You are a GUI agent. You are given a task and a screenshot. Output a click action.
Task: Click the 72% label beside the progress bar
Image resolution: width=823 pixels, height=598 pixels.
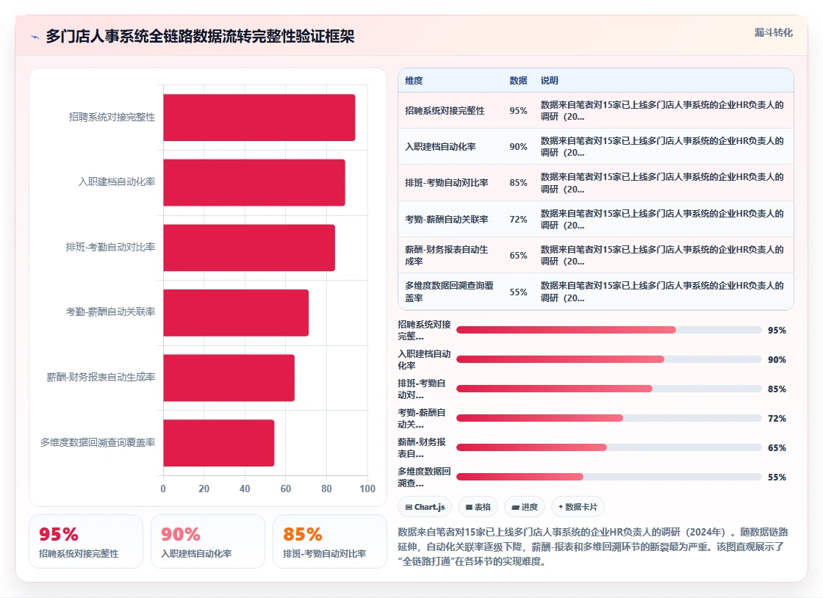pyautogui.click(x=777, y=418)
